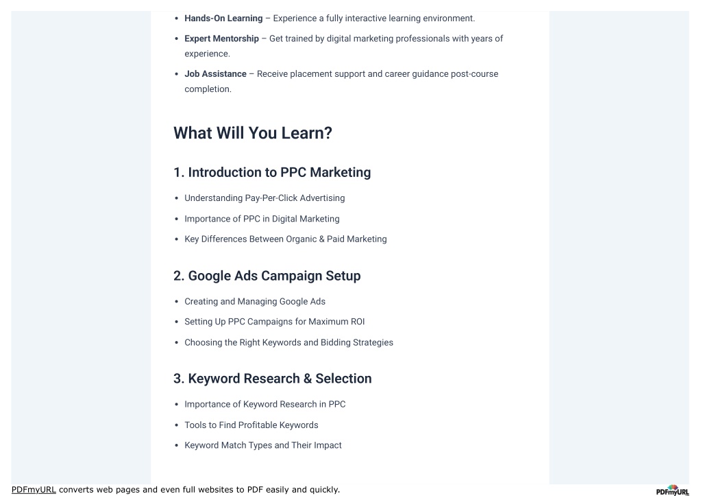Click 'Understanding Pay-Per-Click Advertising' bullet item
The width and height of the screenshot is (701, 496).
click(265, 198)
